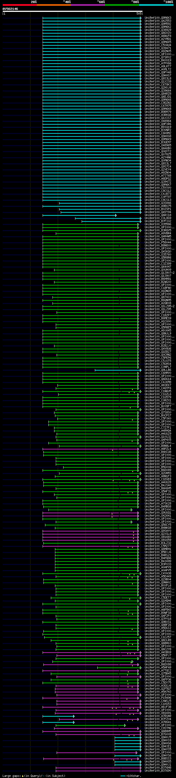The width and height of the screenshot is (176, 778).
Task: Open the UniRef100_C0NPL7 hit label
Action: (x=158, y=367)
